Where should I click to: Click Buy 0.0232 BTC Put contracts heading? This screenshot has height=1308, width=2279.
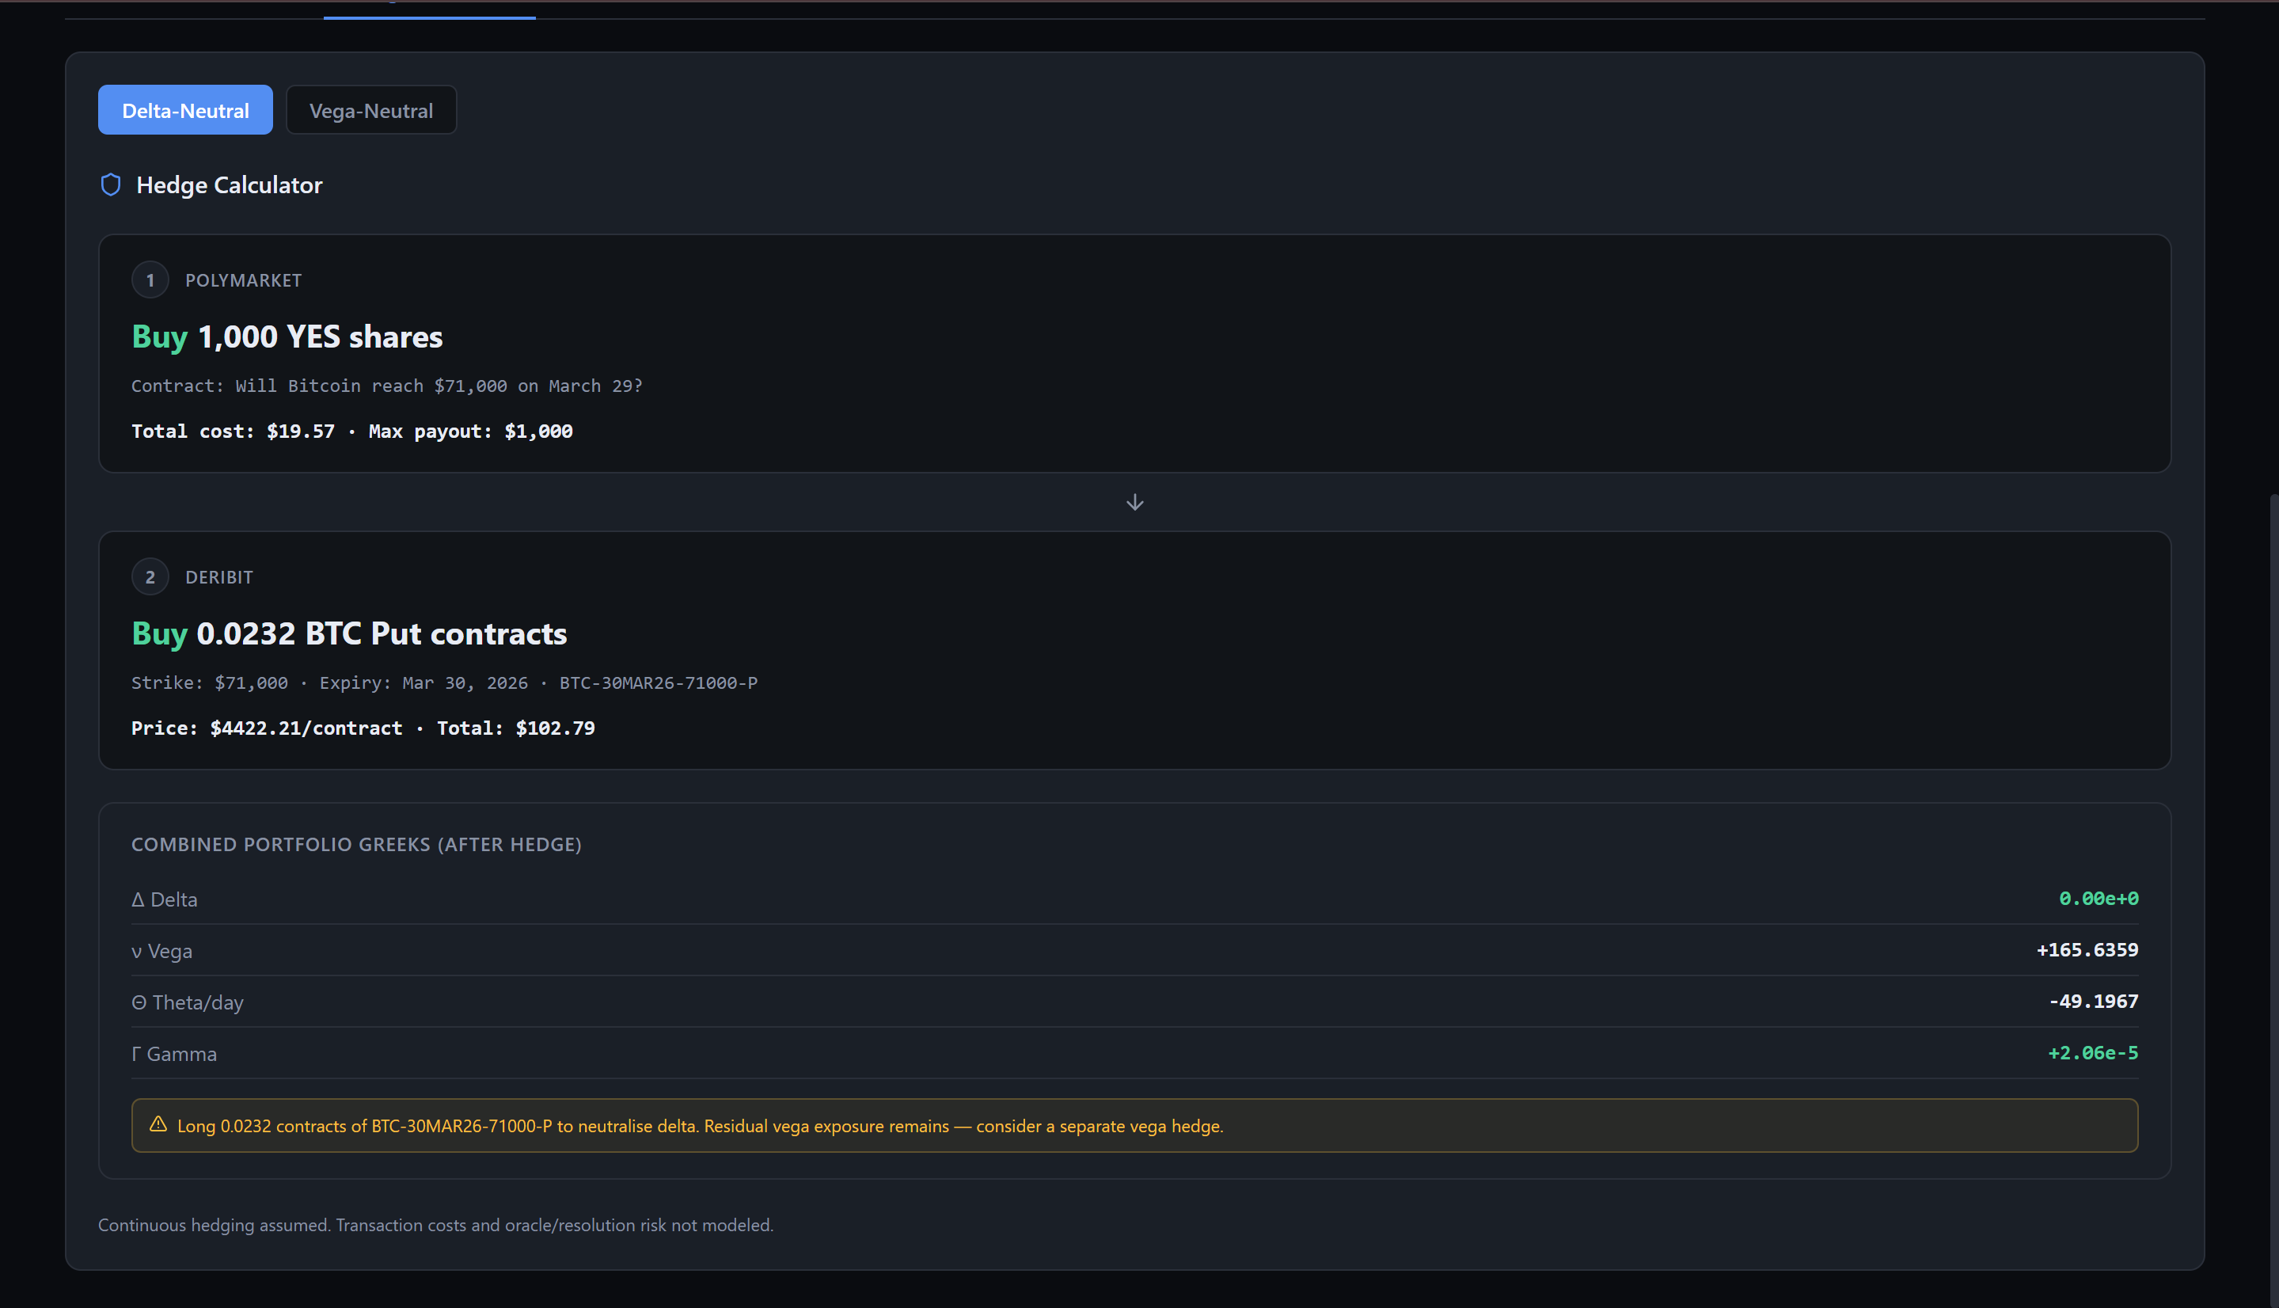click(349, 633)
